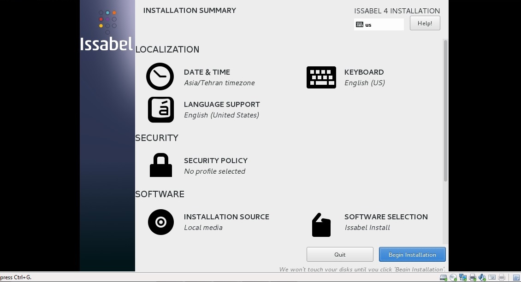521x282 pixels.
Task: Click the English (United States) language text
Action: [222, 115]
